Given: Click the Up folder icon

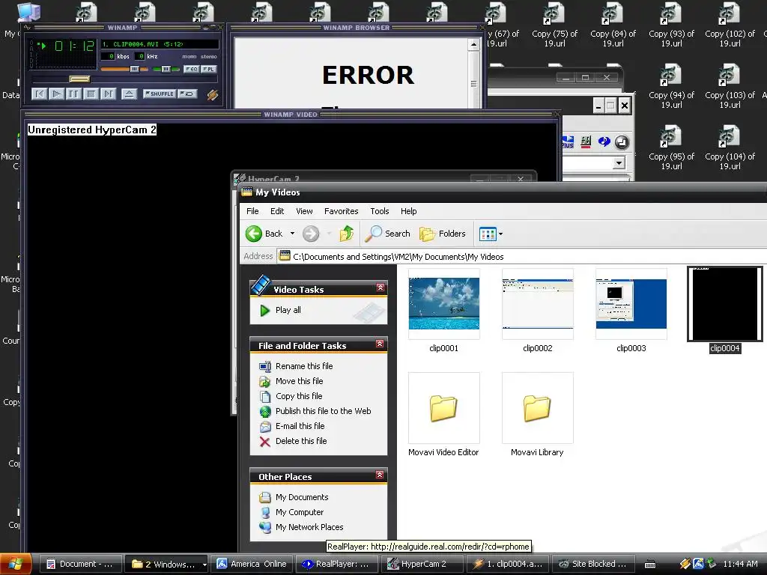Looking at the screenshot, I should pyautogui.click(x=346, y=234).
